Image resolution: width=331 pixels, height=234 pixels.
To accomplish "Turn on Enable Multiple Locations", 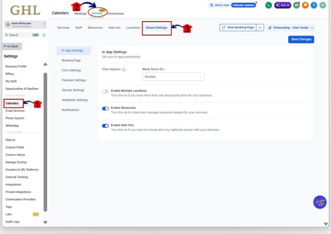I will point(105,91).
